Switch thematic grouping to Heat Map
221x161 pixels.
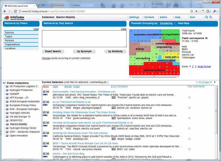click(183, 23)
